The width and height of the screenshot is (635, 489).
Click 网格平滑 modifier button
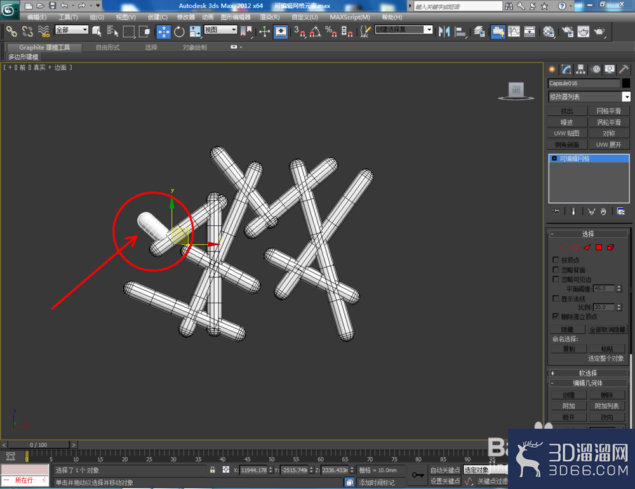[608, 111]
